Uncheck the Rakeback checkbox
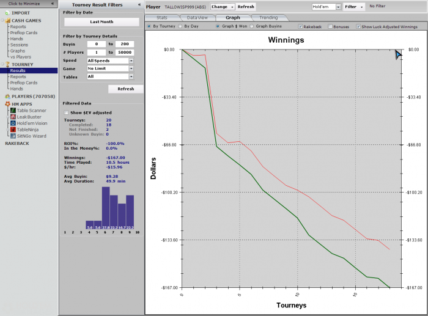This screenshot has width=428, height=316. point(300,27)
